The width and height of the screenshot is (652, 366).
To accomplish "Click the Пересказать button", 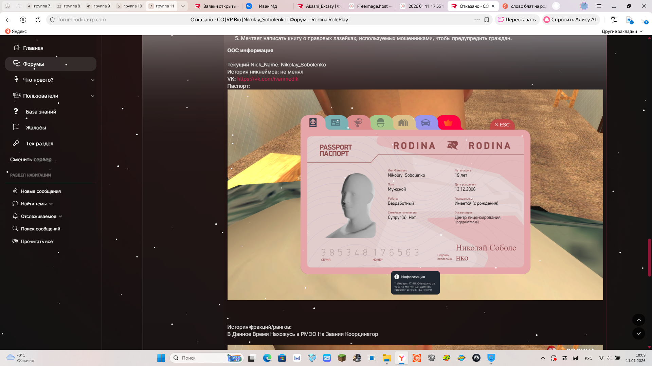I will (517, 20).
